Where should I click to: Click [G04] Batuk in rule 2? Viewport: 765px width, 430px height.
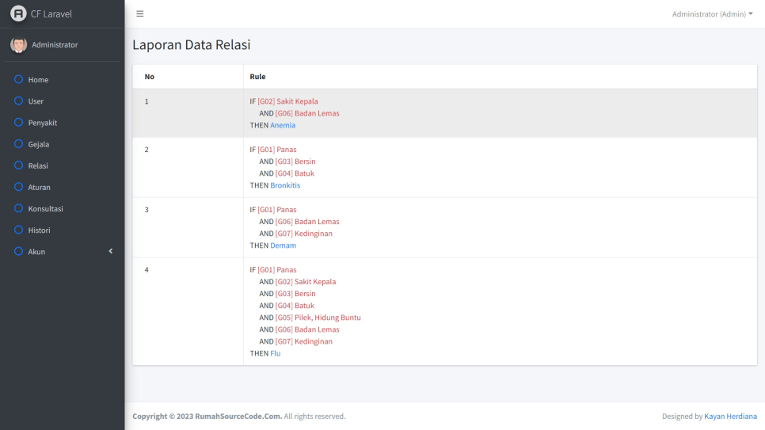pyautogui.click(x=295, y=173)
